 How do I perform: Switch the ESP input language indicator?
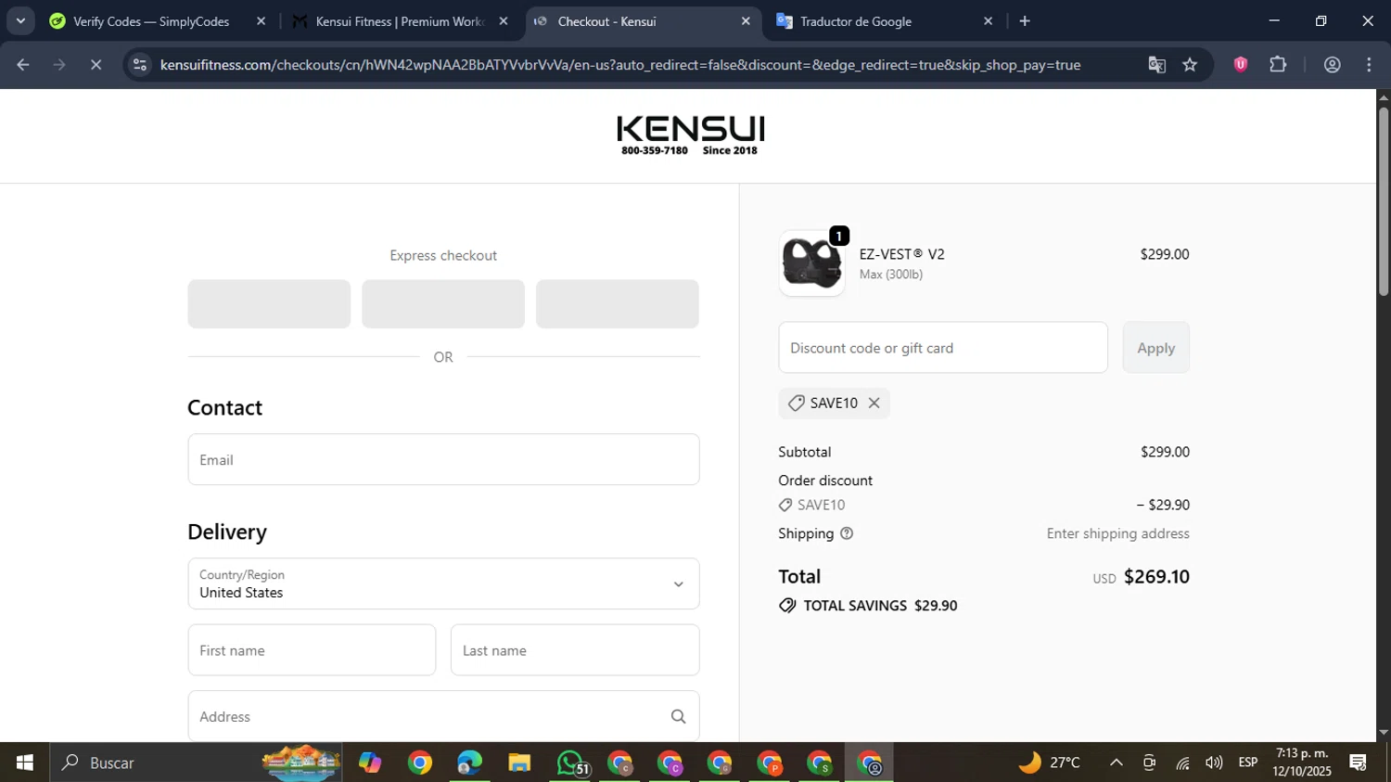(x=1248, y=763)
